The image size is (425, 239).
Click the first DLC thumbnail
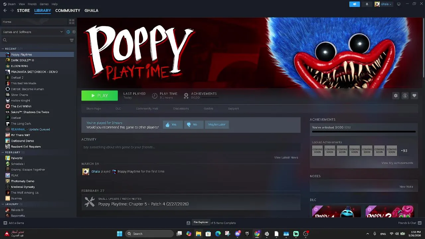[336, 211]
